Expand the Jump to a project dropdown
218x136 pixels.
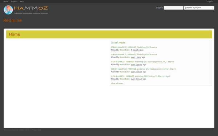pos(199,8)
